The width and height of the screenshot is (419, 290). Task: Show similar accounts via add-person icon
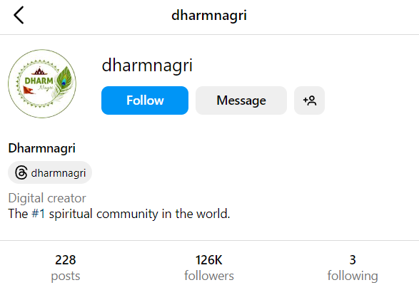tap(310, 100)
